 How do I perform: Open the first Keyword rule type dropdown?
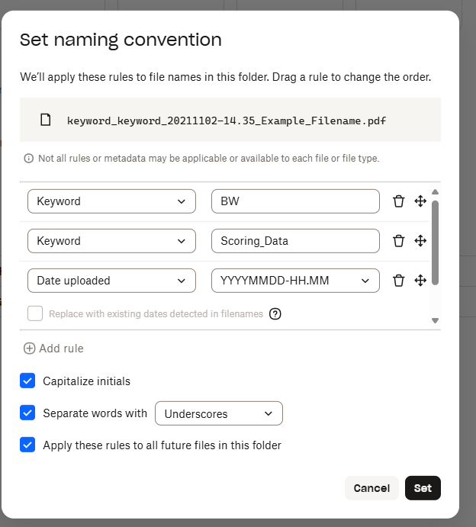pos(111,201)
